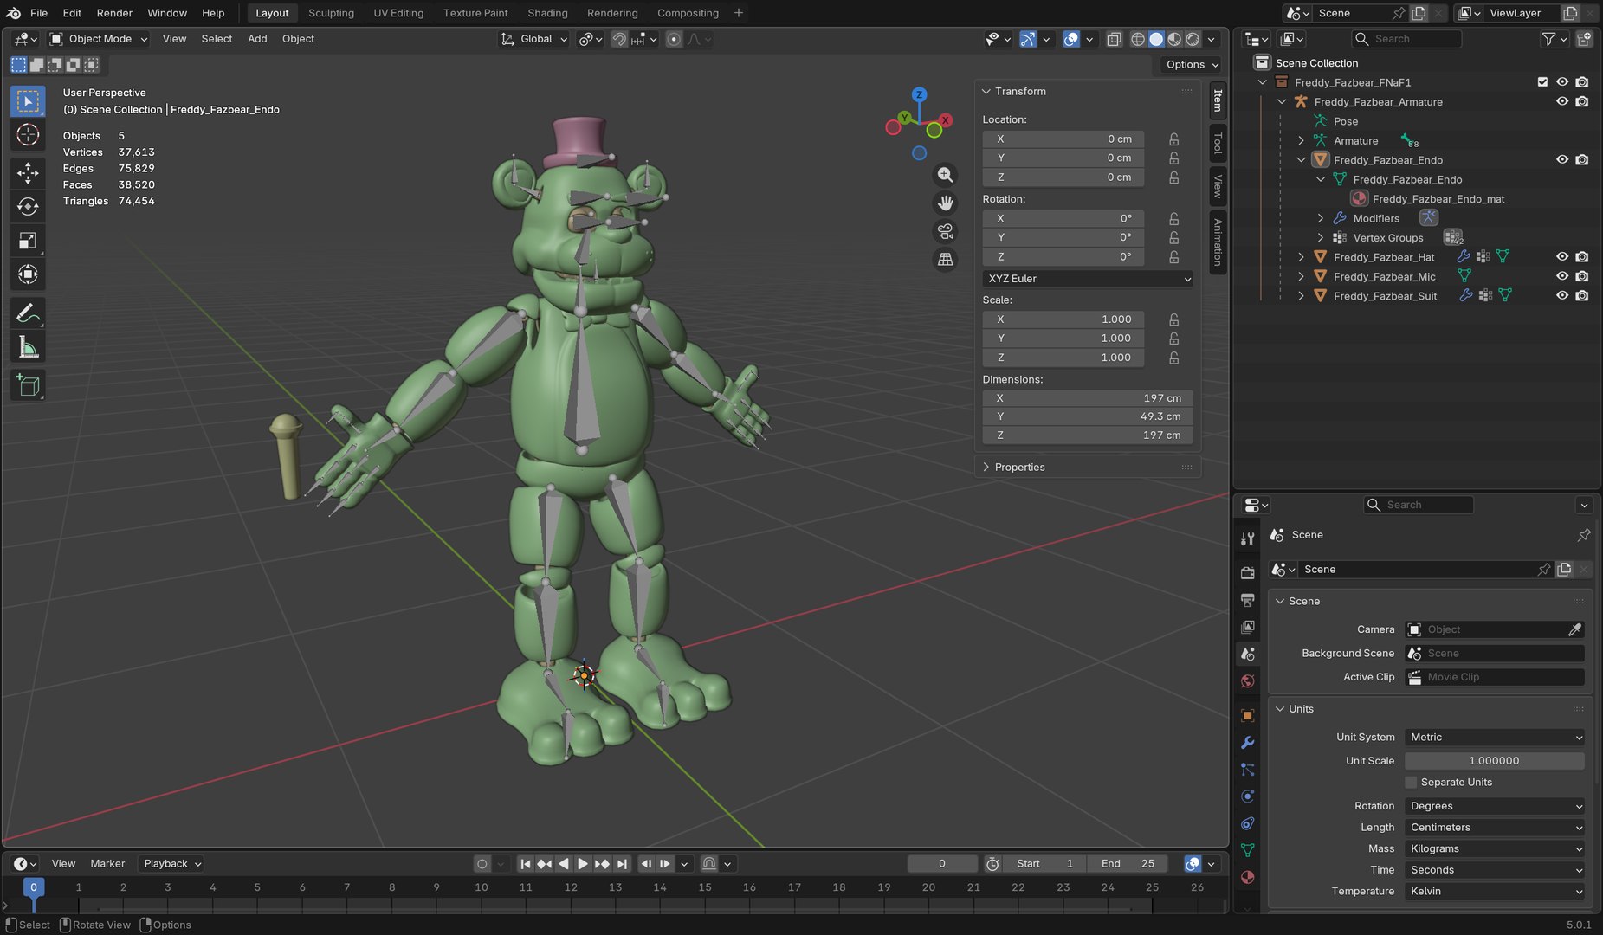The height and width of the screenshot is (935, 1603).
Task: Open the Output properties tab icon
Action: coord(1247,599)
